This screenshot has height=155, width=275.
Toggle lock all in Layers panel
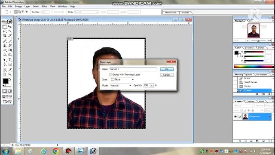tap(253, 110)
